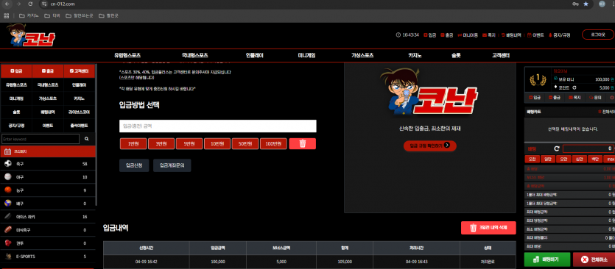
Task: Click 3일전 내역 삭제 button
Action: click(488, 228)
